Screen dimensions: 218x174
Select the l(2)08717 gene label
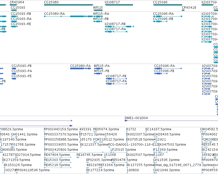[112, 2]
